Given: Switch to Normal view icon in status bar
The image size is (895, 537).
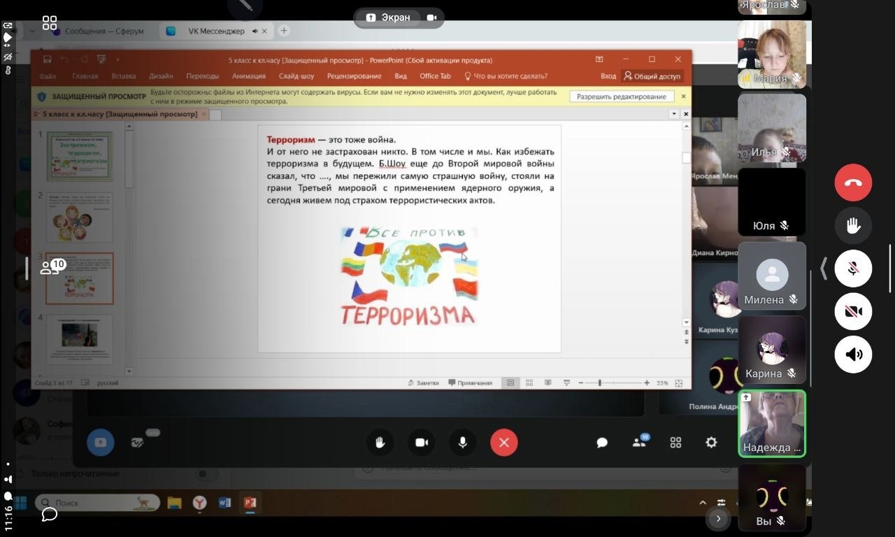Looking at the screenshot, I should click(511, 382).
